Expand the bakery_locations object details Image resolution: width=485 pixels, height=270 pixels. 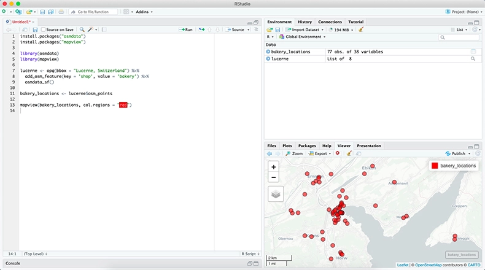[268, 52]
